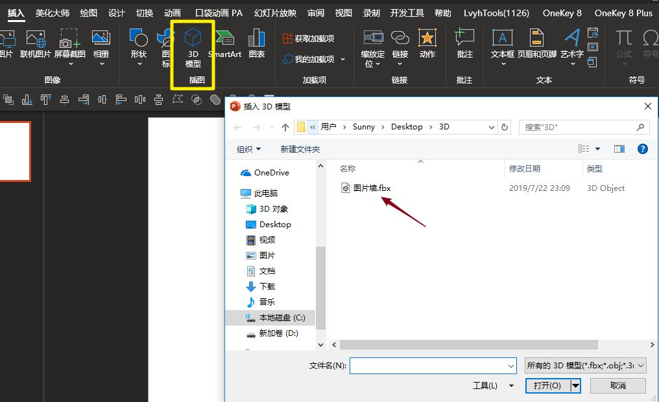
Task: Switch to the 切换 transitions tab
Action: coord(145,14)
